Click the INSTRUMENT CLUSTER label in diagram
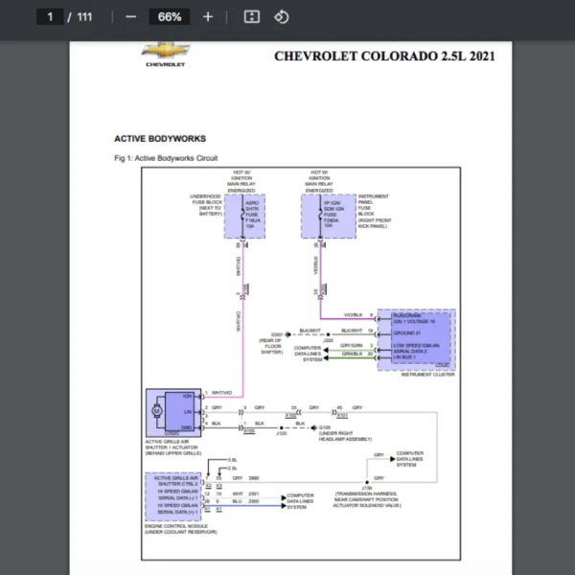Image resolution: width=575 pixels, height=575 pixels. click(428, 375)
